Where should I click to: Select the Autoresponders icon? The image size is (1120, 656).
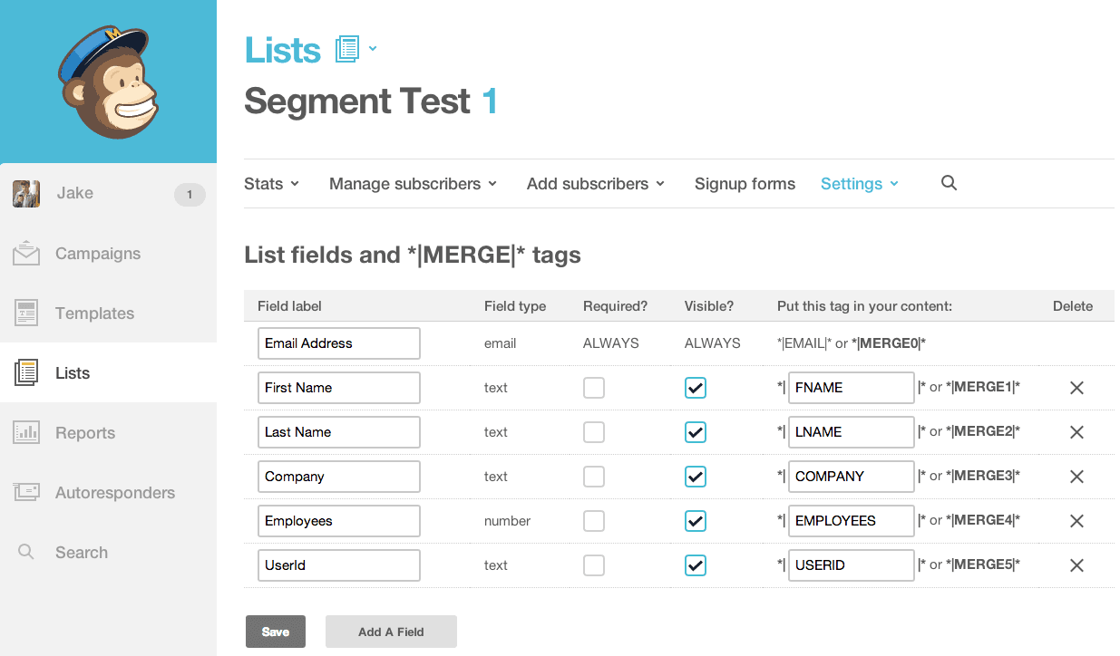[x=26, y=492]
